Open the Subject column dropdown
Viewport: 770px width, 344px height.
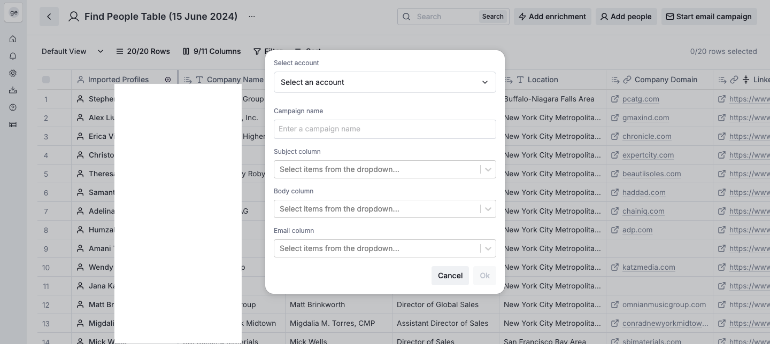pos(385,169)
